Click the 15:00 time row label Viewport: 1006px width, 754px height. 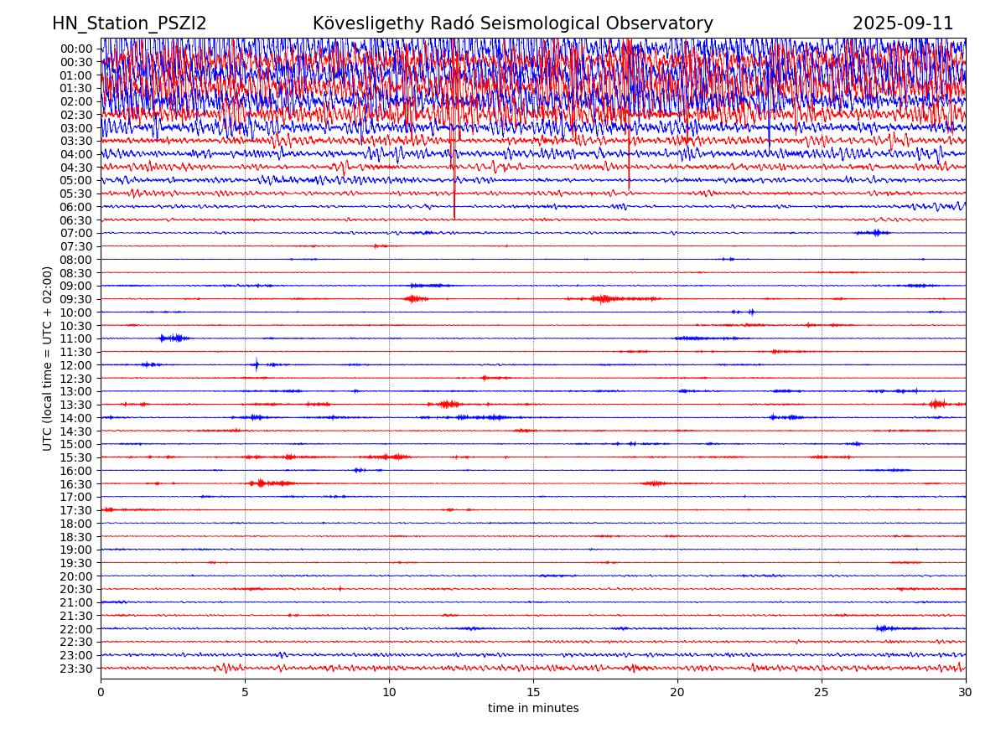click(x=76, y=444)
